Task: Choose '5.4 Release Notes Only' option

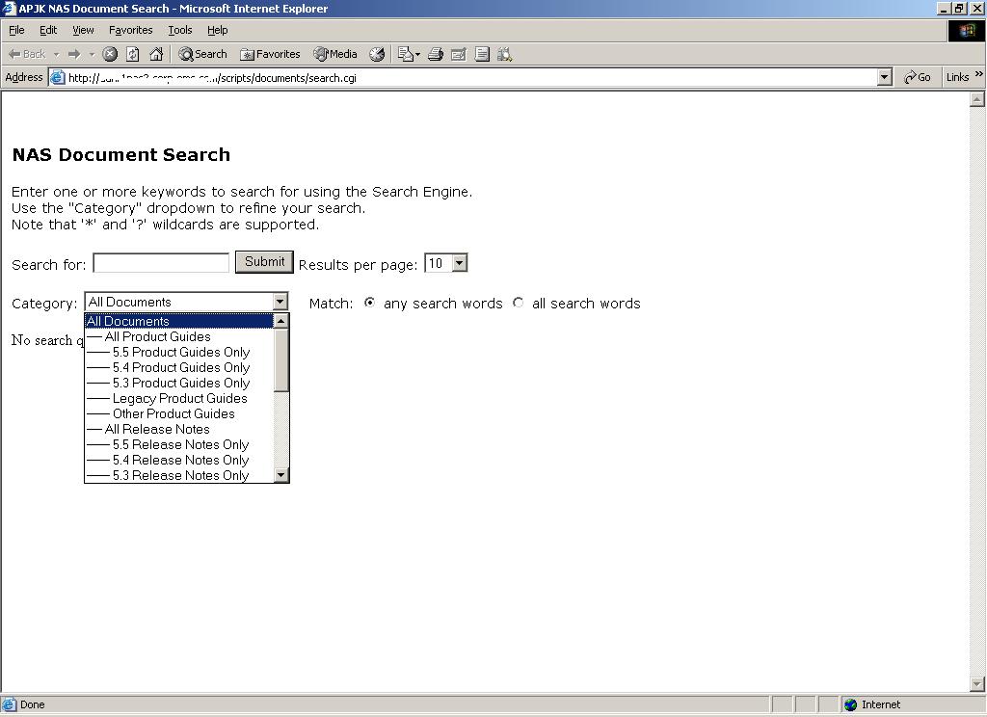Action: tap(179, 460)
